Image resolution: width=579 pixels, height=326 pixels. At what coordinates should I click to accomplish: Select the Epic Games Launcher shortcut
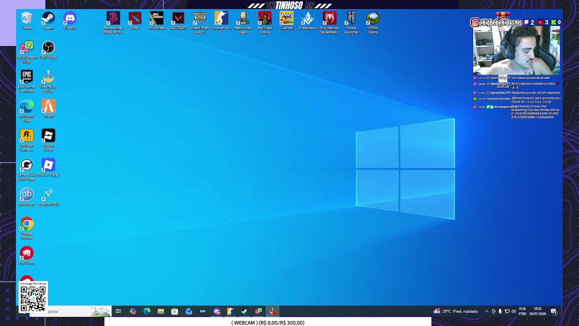(27, 81)
